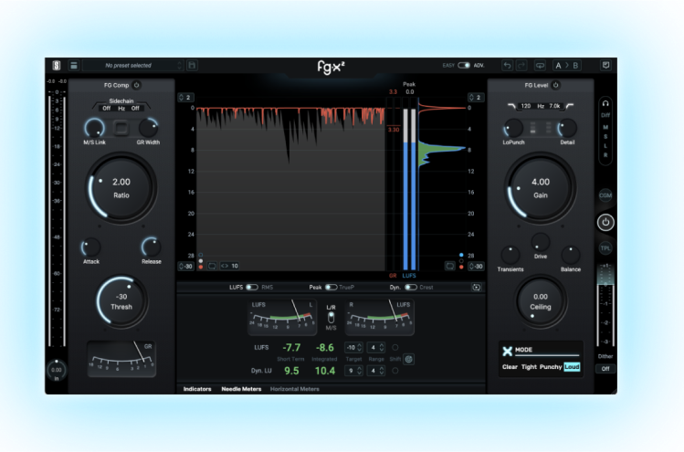Select the Punchy mode
This screenshot has width=684, height=452.
point(551,367)
